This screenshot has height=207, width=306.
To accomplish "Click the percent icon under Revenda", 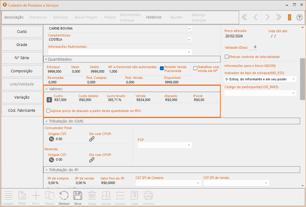I will 51,160.
